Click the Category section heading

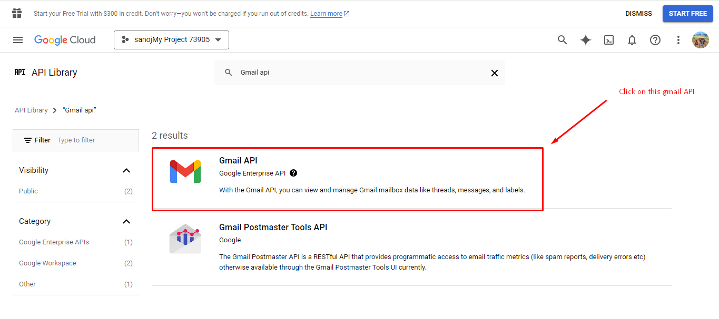tap(35, 221)
